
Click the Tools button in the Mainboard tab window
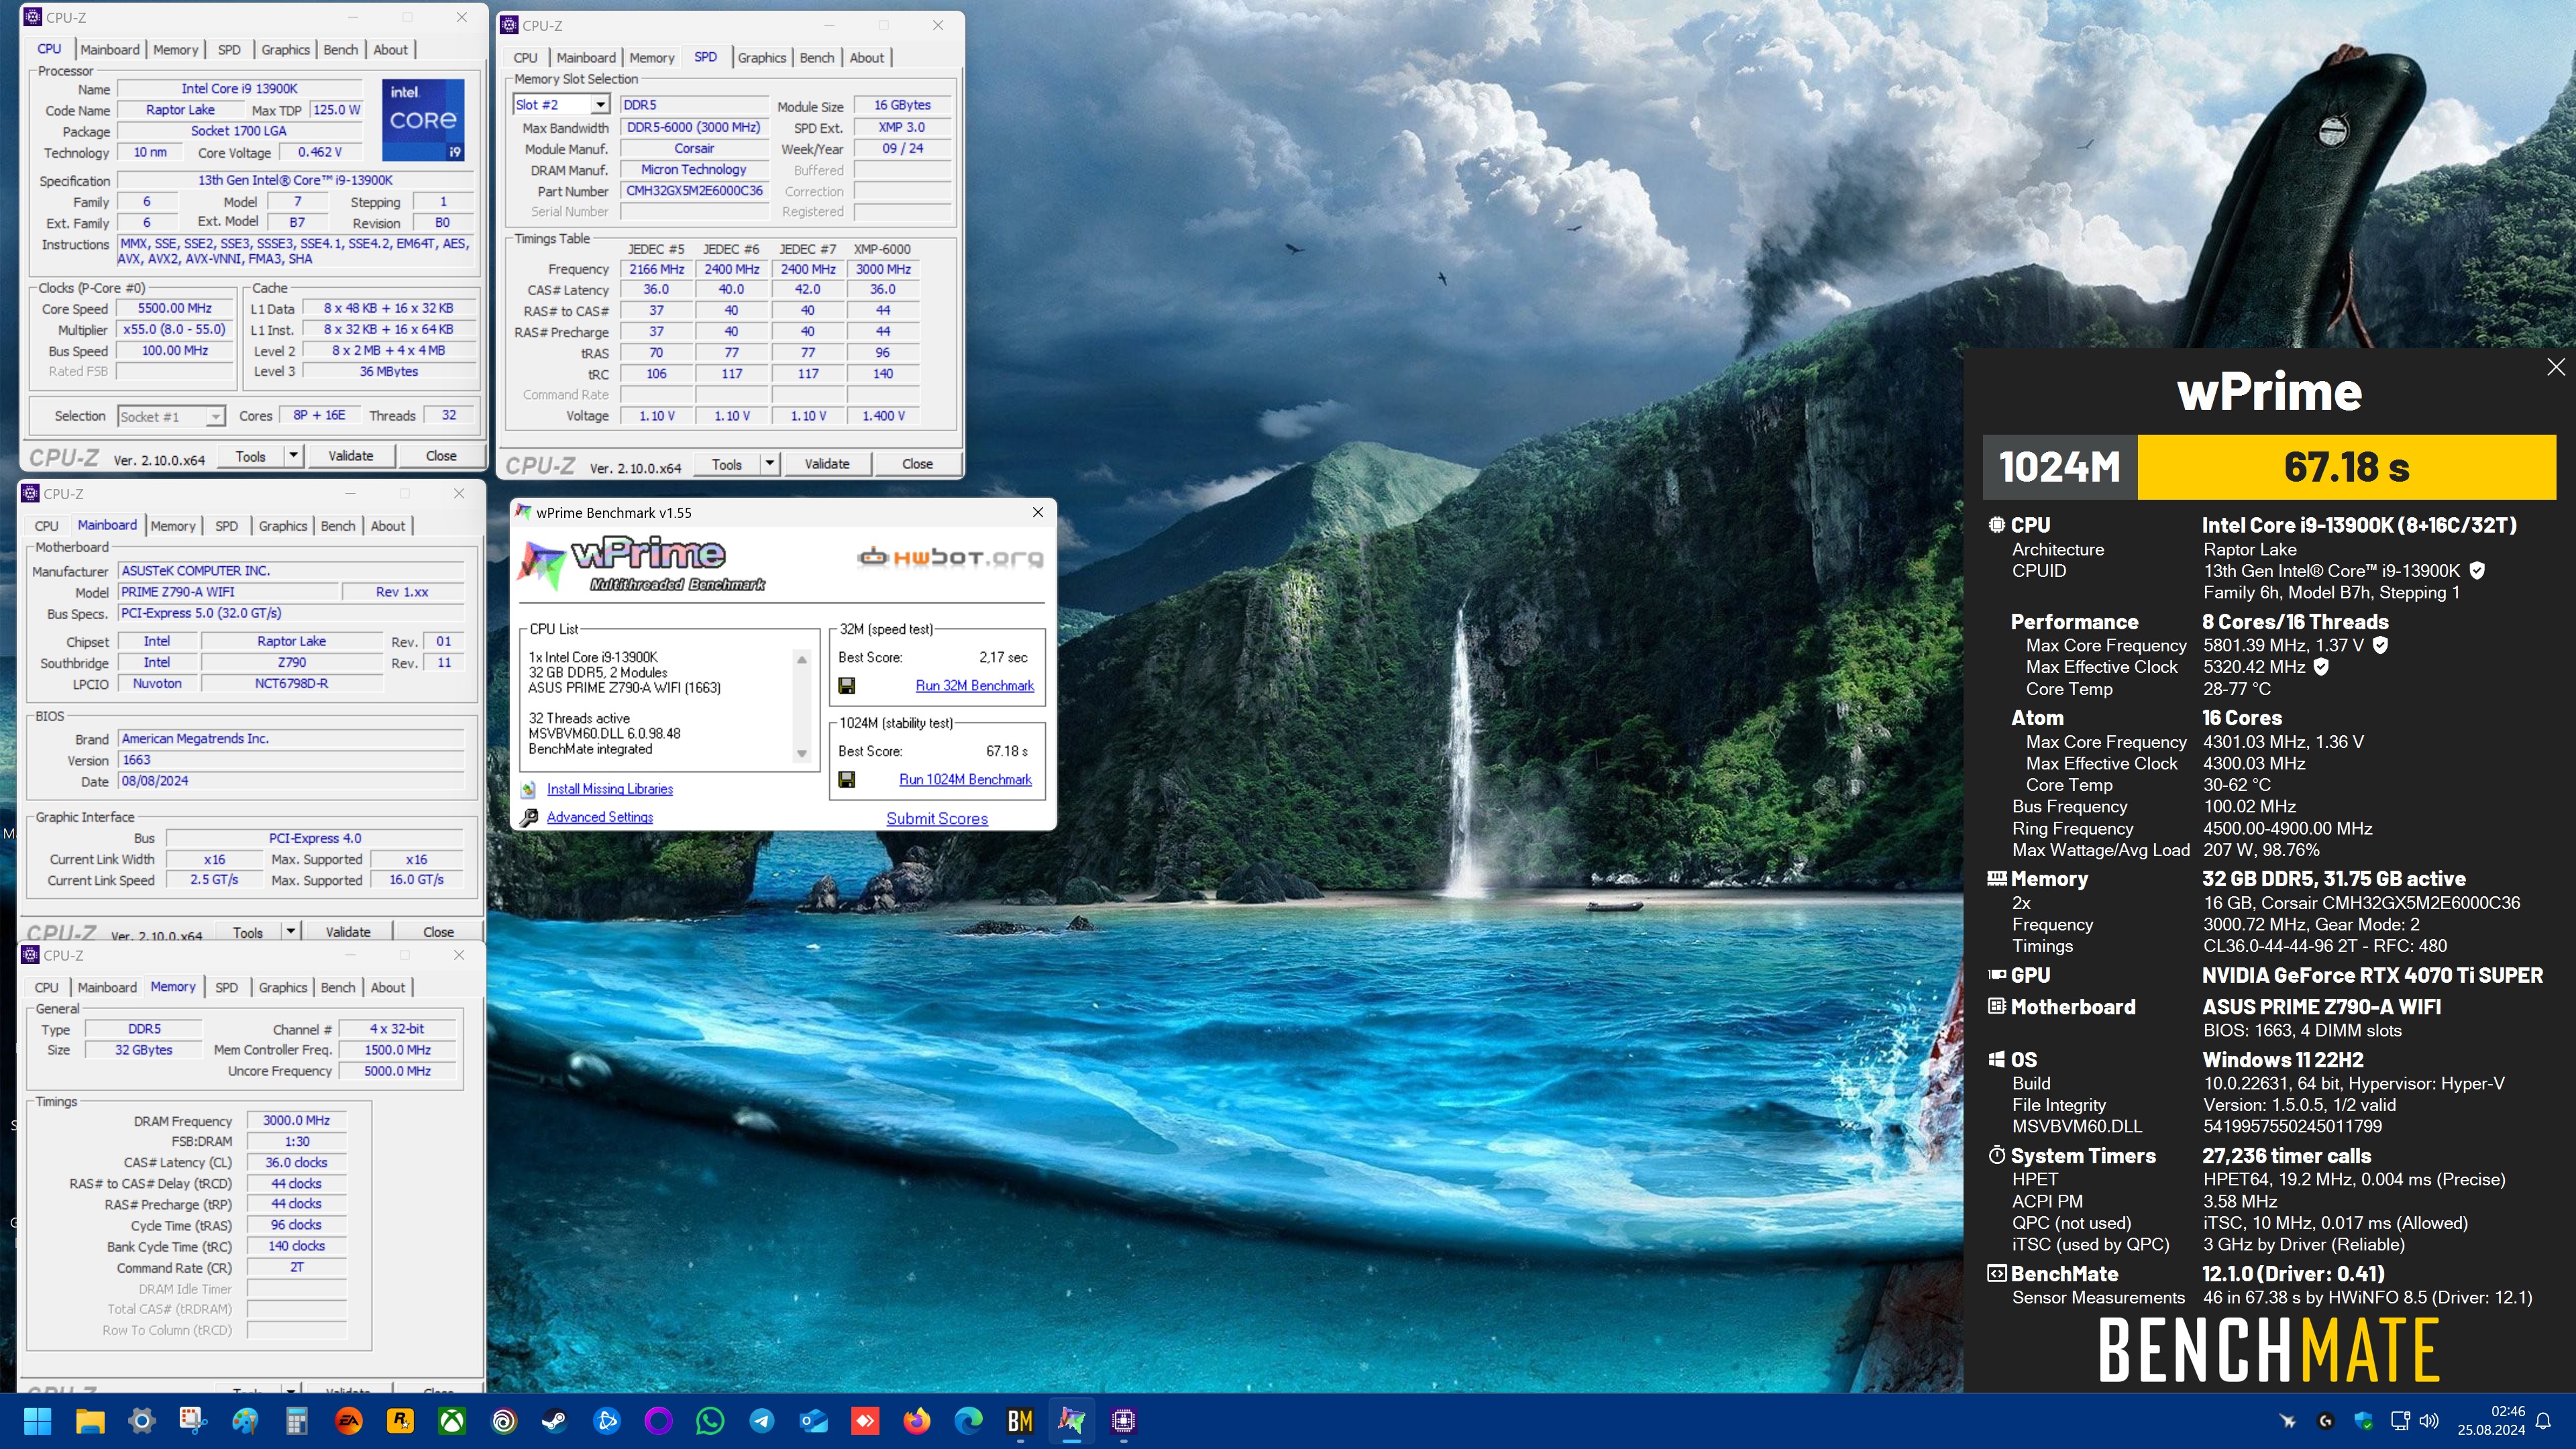(248, 932)
